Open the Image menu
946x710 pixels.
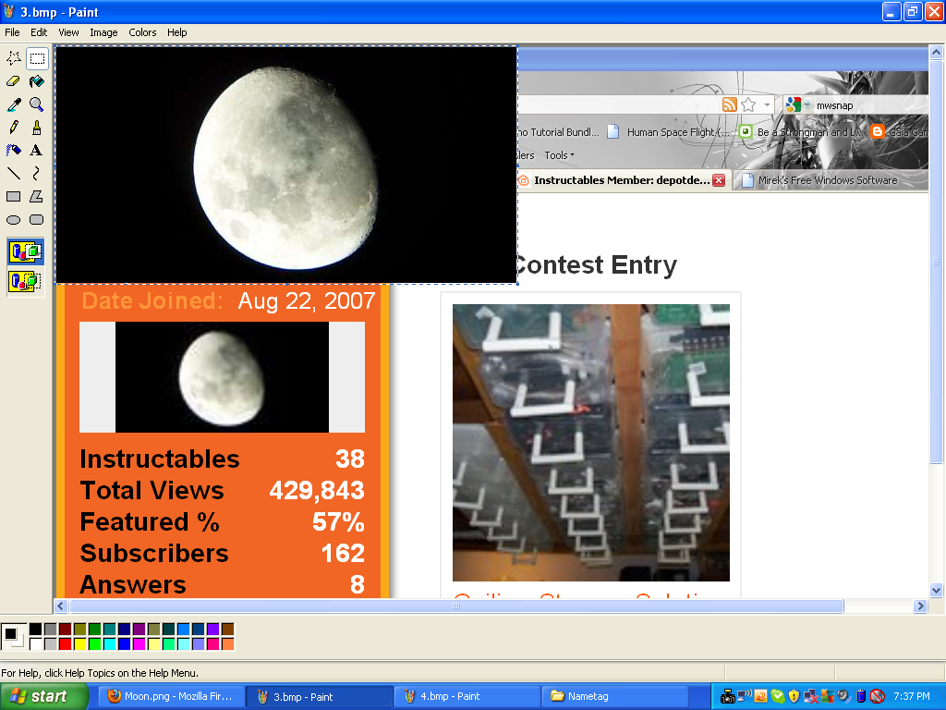point(103,32)
